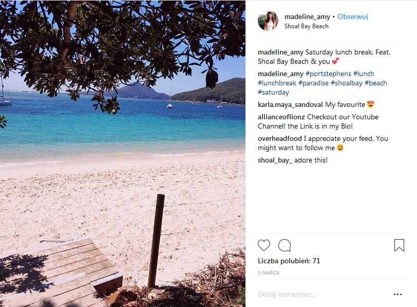Screen dimensions: 417x307
Task: View the Liczba polubień 71 likes list
Action: tap(289, 261)
